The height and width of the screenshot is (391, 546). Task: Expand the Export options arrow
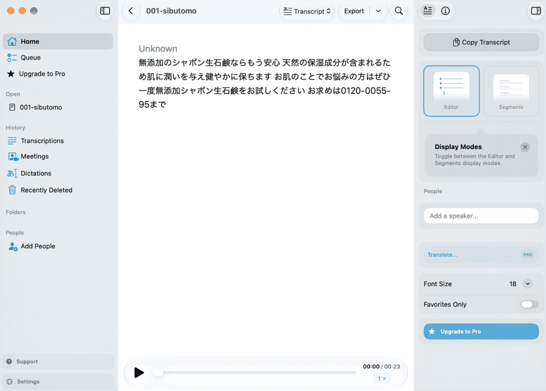click(x=378, y=11)
